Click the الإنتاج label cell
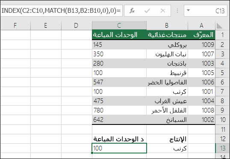 tap(167, 139)
